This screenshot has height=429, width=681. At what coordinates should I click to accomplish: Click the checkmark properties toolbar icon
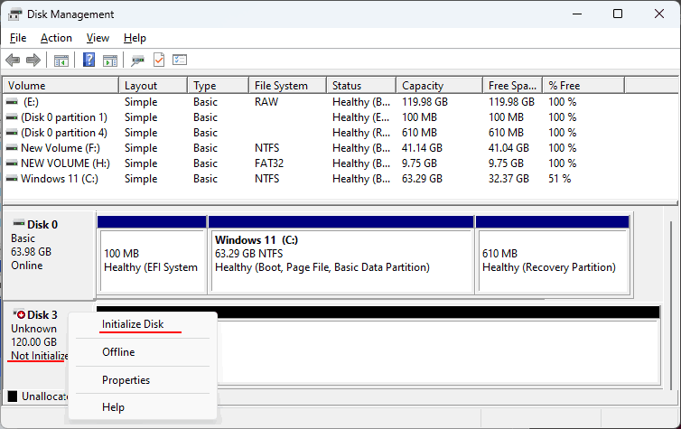(159, 60)
